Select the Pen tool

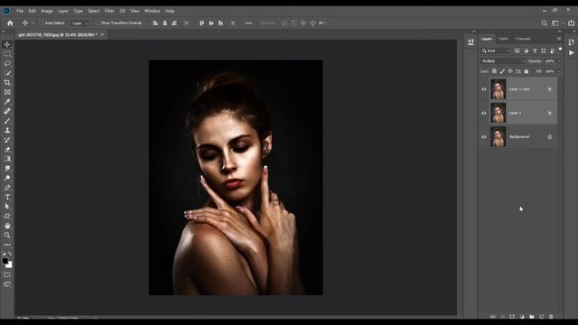(7, 188)
